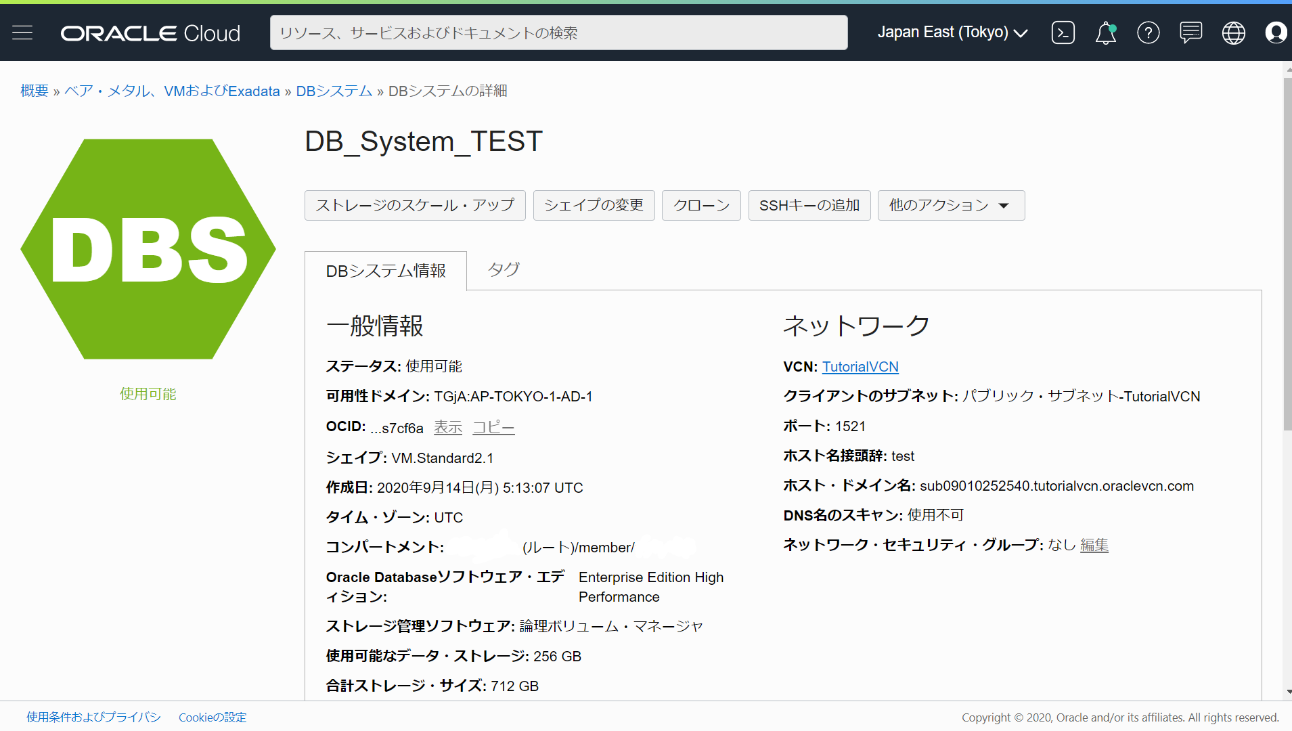Open the notifications bell
Viewport: 1292px width, 731px height.
coord(1105,32)
